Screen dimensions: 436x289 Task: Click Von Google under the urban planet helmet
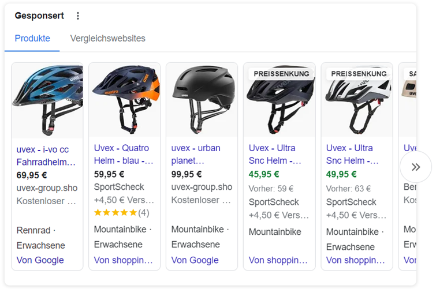tap(195, 260)
